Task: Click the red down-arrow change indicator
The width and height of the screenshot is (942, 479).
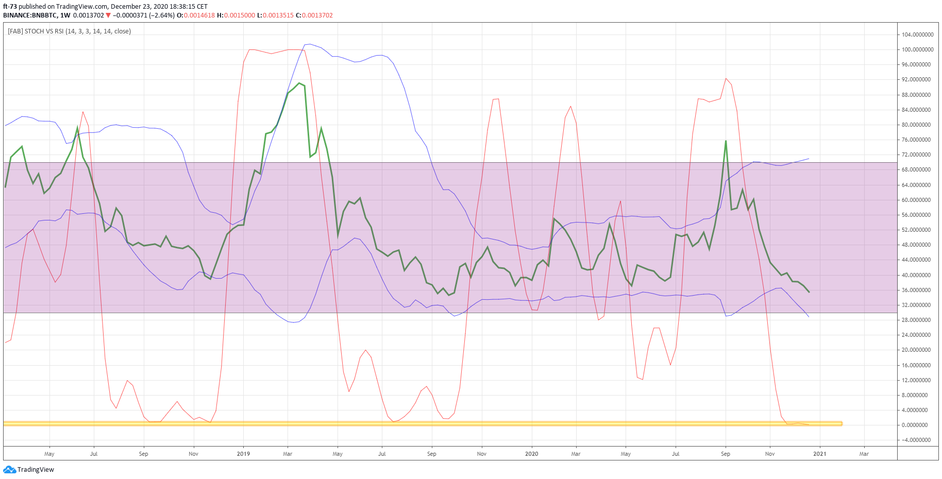Action: coord(108,15)
